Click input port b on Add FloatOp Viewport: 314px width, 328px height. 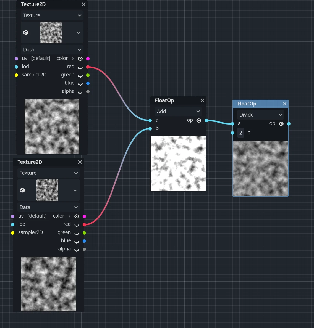click(x=150, y=129)
